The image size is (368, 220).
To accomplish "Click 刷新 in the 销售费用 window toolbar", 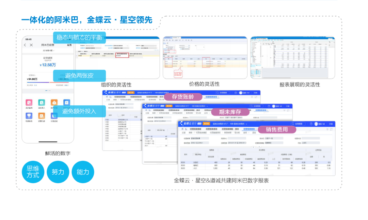I will click(x=190, y=133).
